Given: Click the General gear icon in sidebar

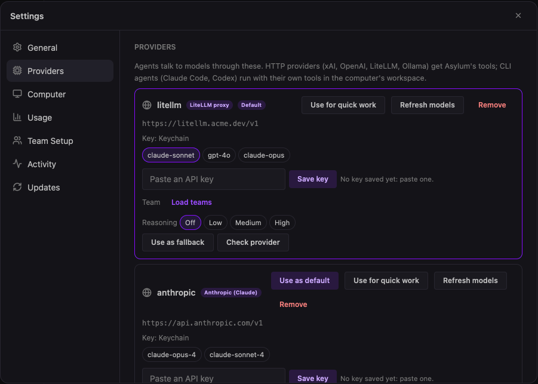Looking at the screenshot, I should pyautogui.click(x=17, y=47).
